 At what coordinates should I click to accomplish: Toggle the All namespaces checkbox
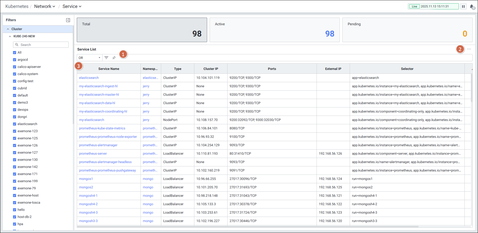pyautogui.click(x=15, y=53)
